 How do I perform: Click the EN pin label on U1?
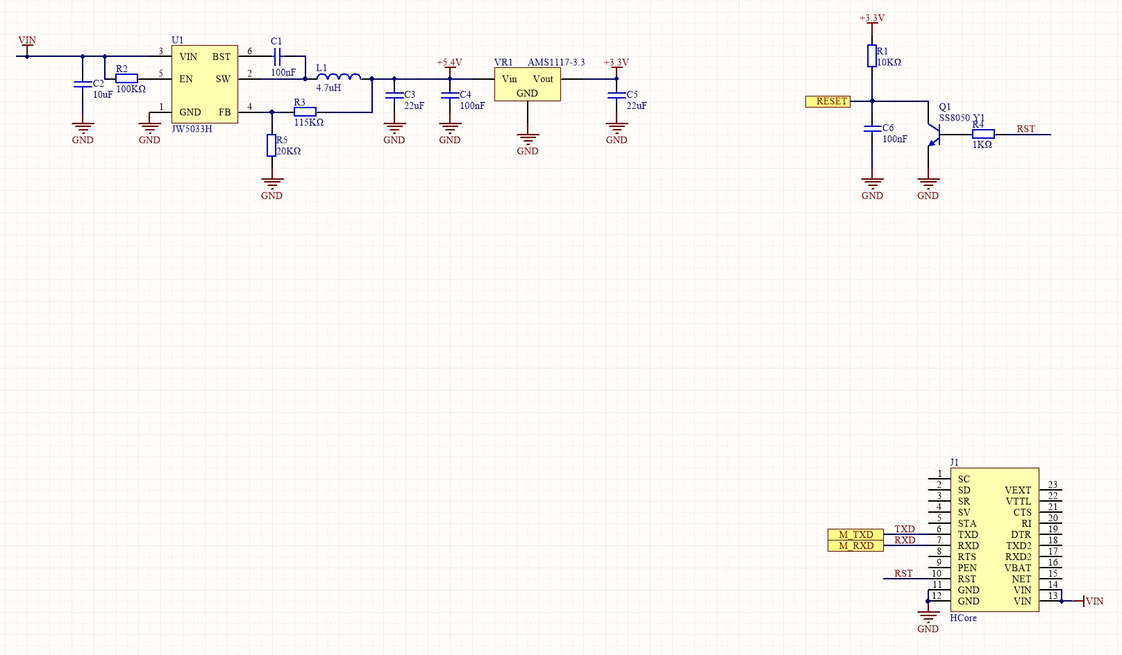point(186,79)
